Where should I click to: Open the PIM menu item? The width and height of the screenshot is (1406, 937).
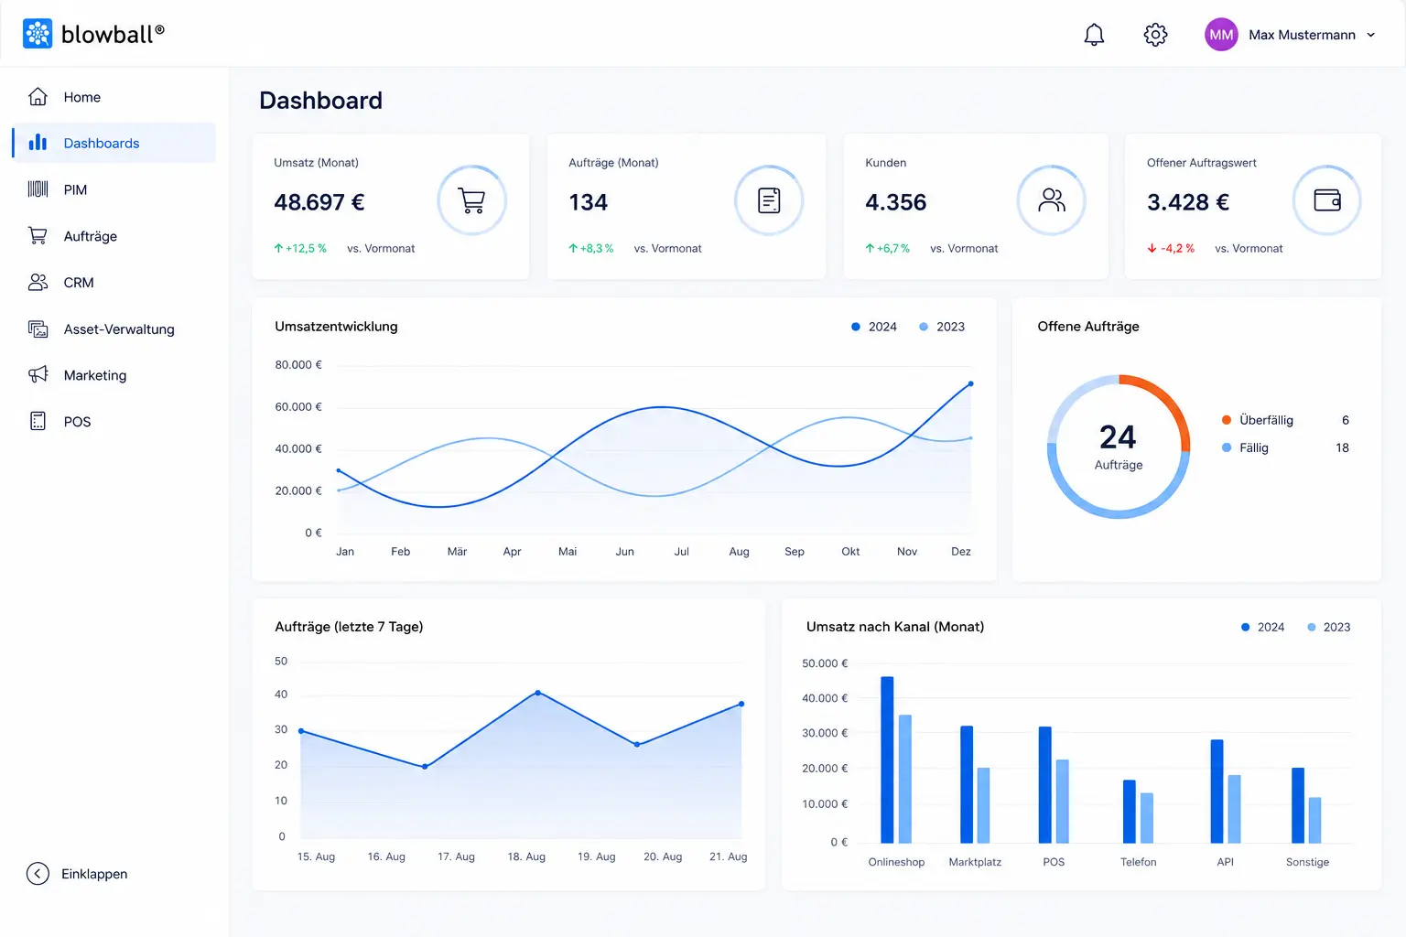tap(114, 189)
